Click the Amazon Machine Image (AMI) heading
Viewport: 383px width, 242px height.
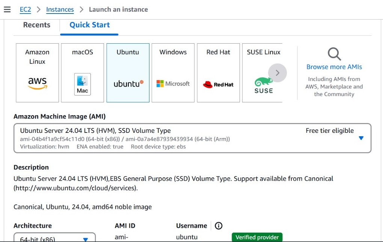click(60, 116)
